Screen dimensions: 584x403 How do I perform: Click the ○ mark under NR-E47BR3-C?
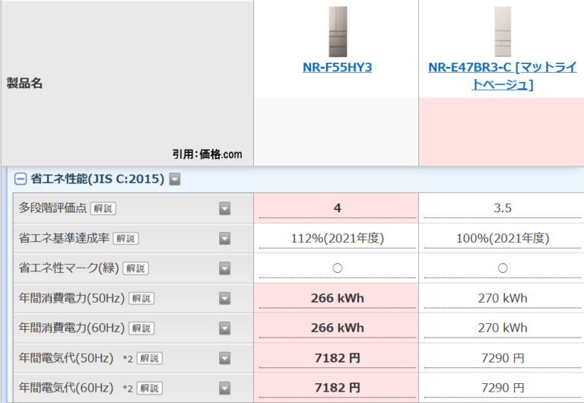tap(503, 268)
